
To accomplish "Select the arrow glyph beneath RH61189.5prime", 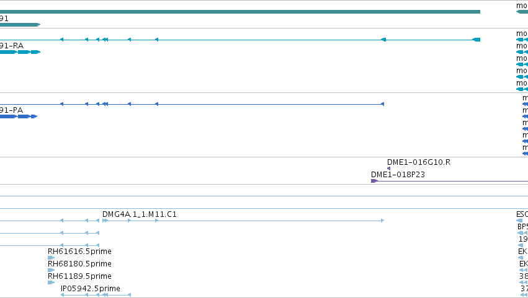I will tap(51, 283).
